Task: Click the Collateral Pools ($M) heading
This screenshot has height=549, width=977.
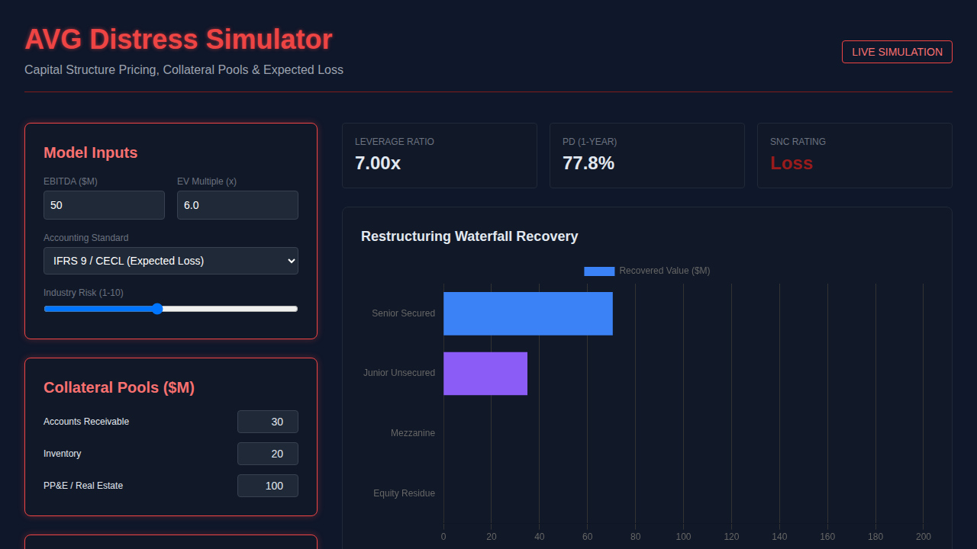Action: tap(119, 387)
